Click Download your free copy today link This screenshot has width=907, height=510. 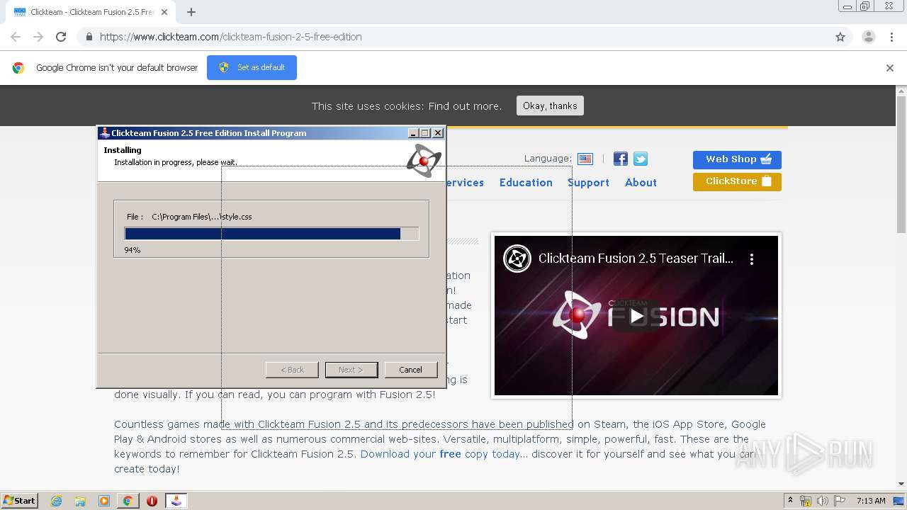440,454
